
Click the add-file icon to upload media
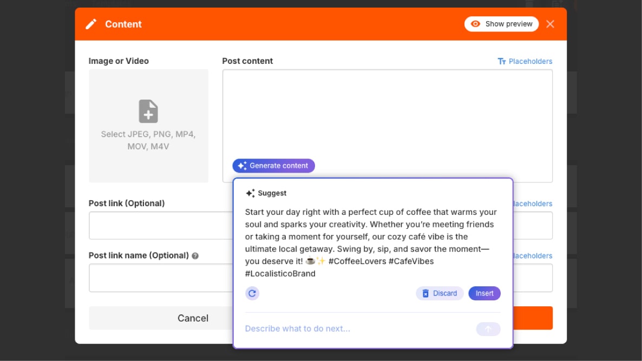click(148, 111)
